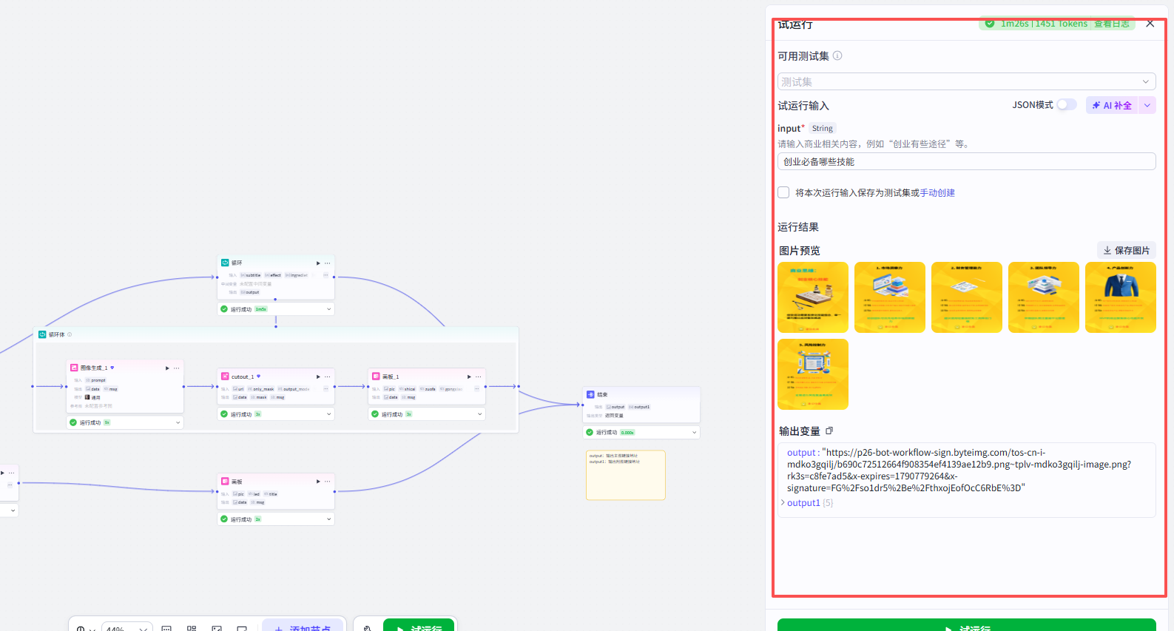Image resolution: width=1174 pixels, height=631 pixels.
Task: Click the 手动创建 link
Action: click(x=937, y=192)
